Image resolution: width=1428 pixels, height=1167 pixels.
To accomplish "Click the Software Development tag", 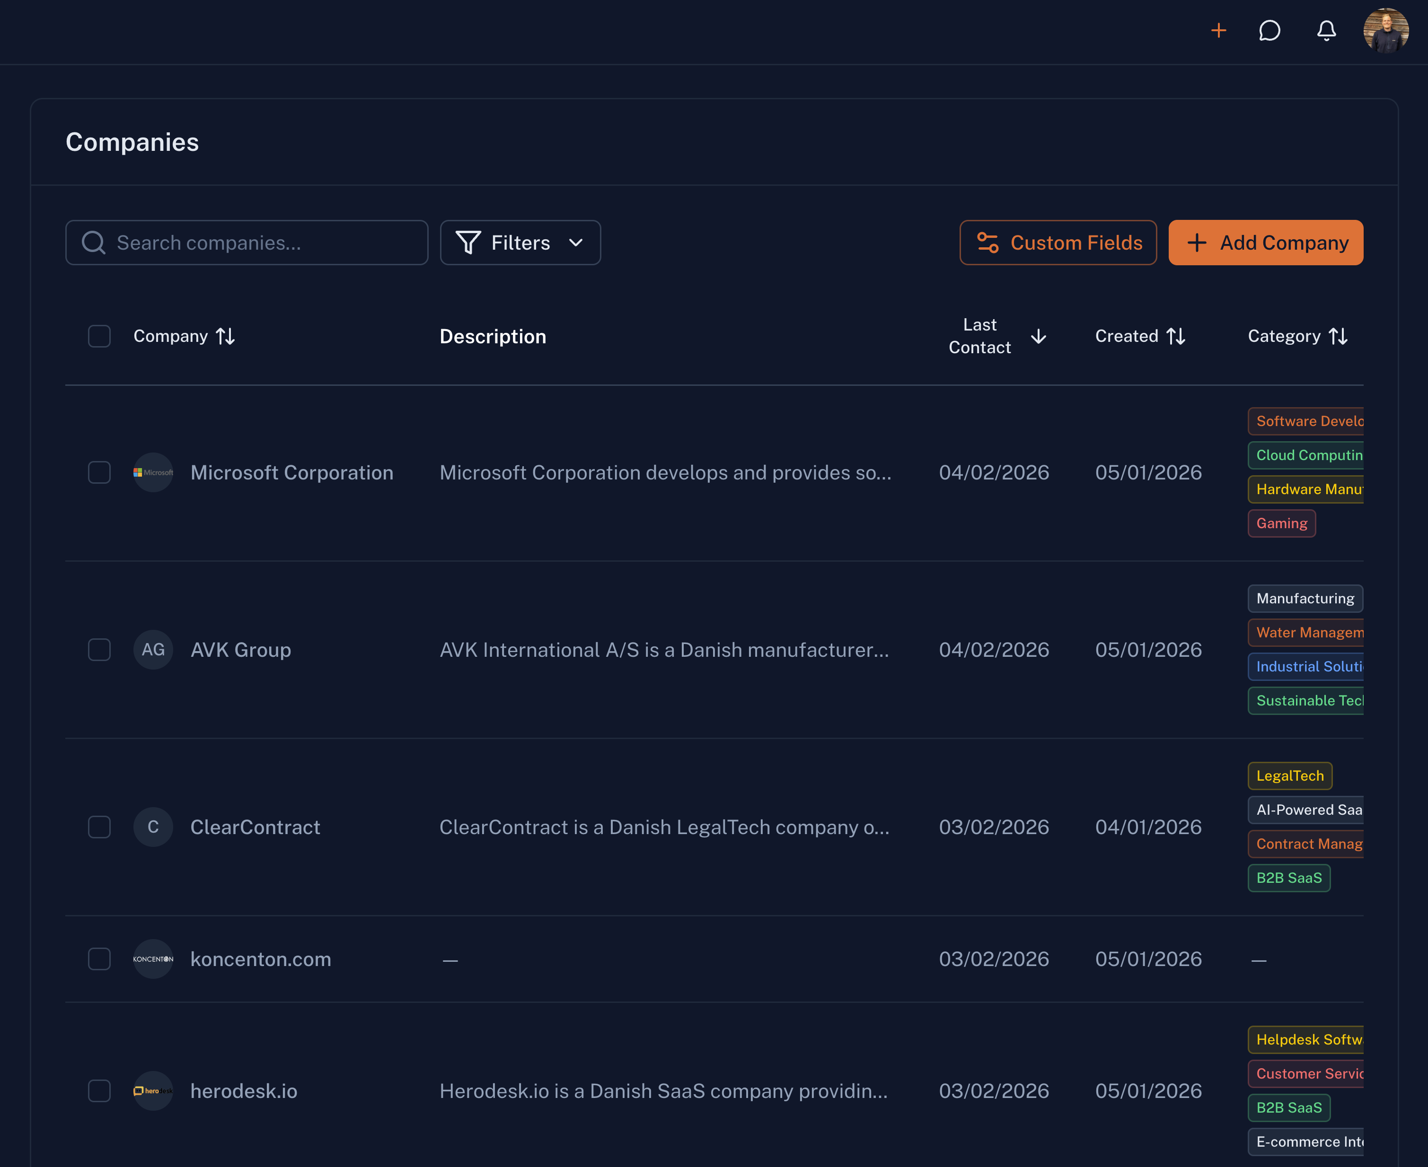I will [1306, 421].
